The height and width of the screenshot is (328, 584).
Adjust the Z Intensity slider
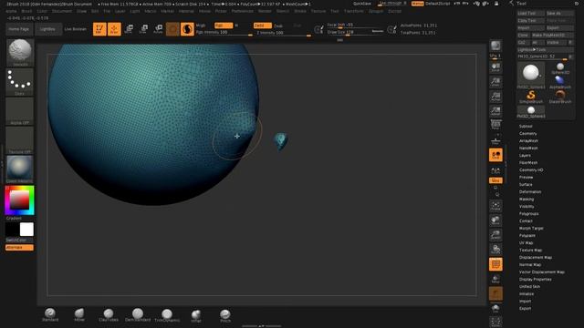click(x=282, y=33)
